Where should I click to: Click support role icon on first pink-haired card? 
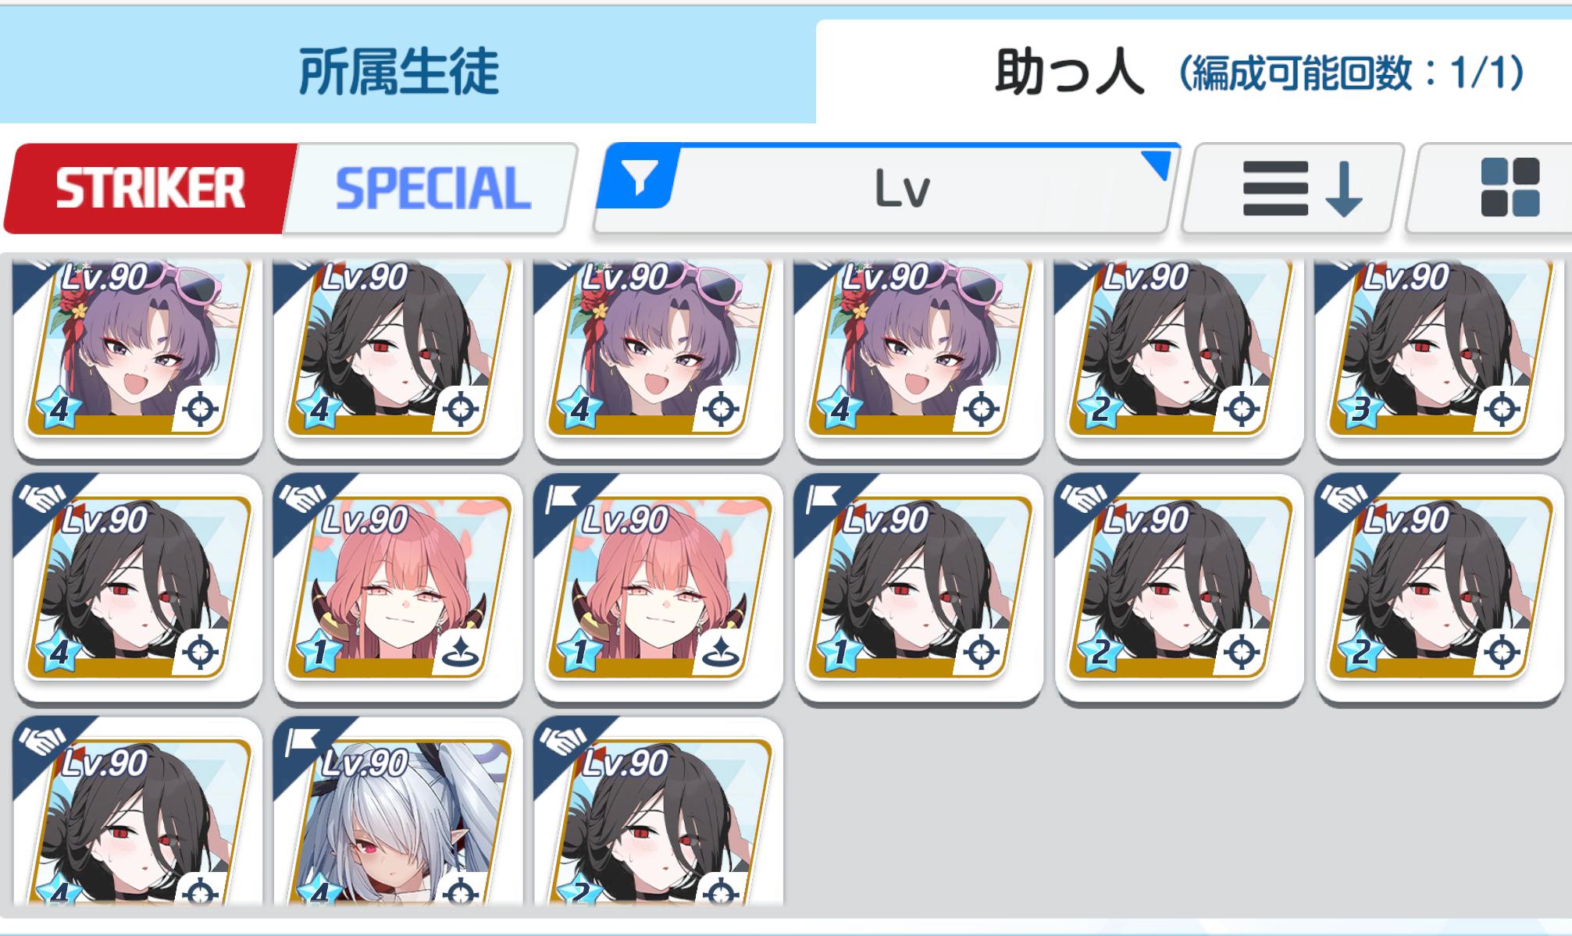[x=461, y=653]
